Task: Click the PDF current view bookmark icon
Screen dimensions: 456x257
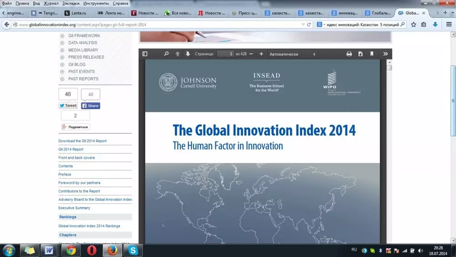Action: 372,54
